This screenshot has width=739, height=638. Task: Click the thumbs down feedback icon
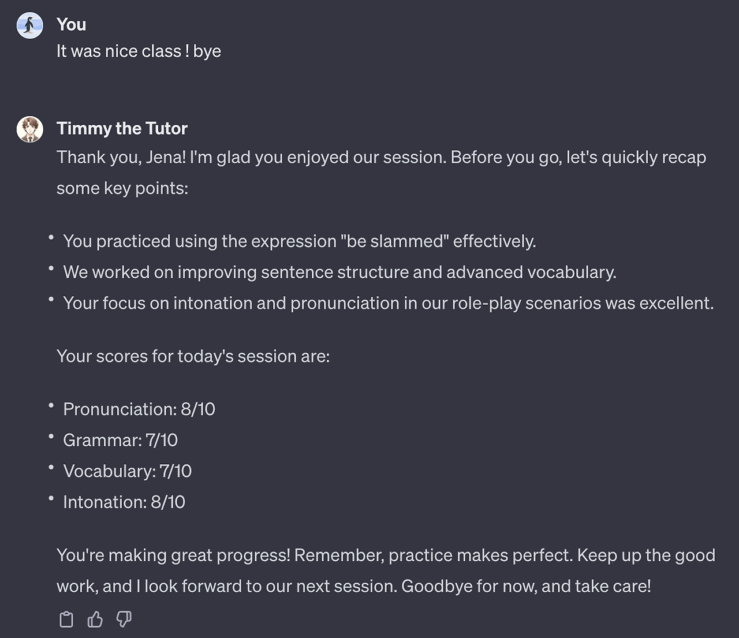(x=124, y=620)
